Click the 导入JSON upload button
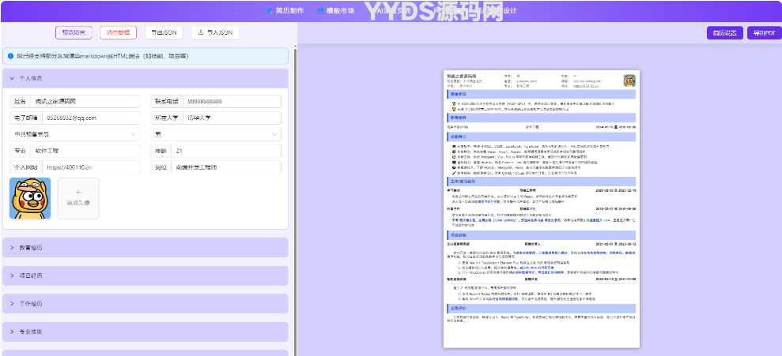 pyautogui.click(x=214, y=32)
